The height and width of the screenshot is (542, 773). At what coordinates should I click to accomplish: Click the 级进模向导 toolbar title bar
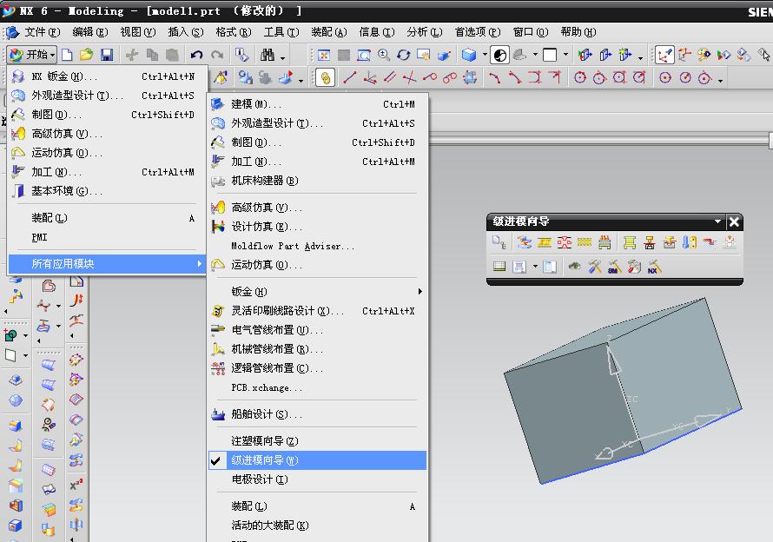599,221
